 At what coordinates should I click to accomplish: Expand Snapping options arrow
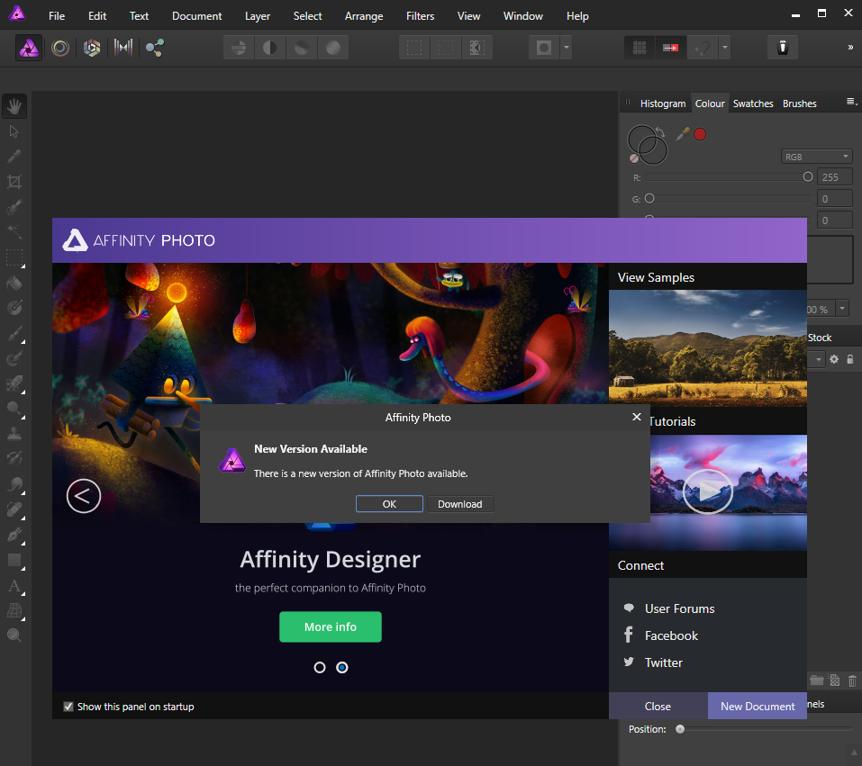tap(724, 48)
